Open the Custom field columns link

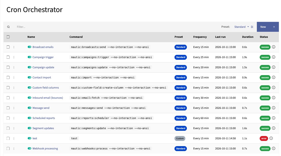(46, 87)
